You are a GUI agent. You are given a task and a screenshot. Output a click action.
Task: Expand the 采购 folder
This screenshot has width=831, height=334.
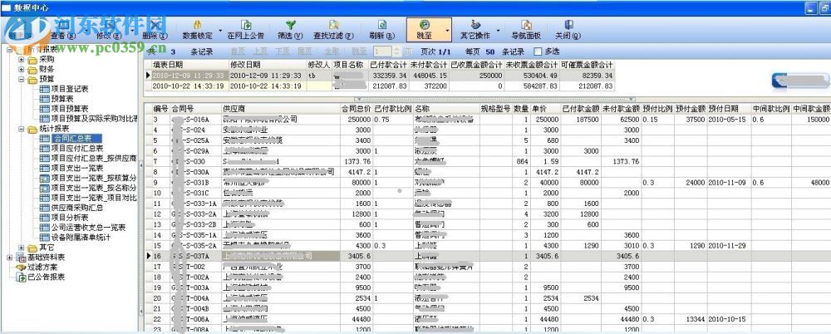tap(22, 59)
